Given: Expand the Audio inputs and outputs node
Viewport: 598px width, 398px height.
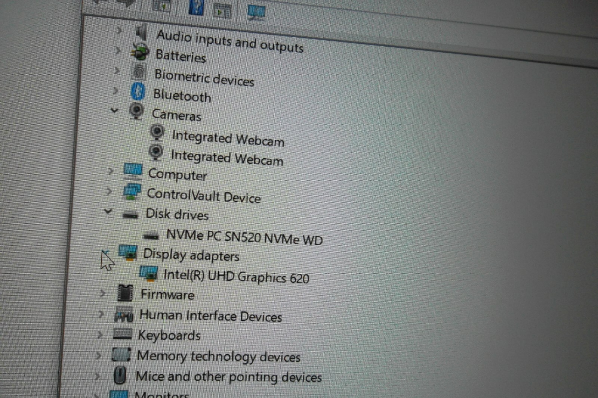Looking at the screenshot, I should click(x=119, y=30).
